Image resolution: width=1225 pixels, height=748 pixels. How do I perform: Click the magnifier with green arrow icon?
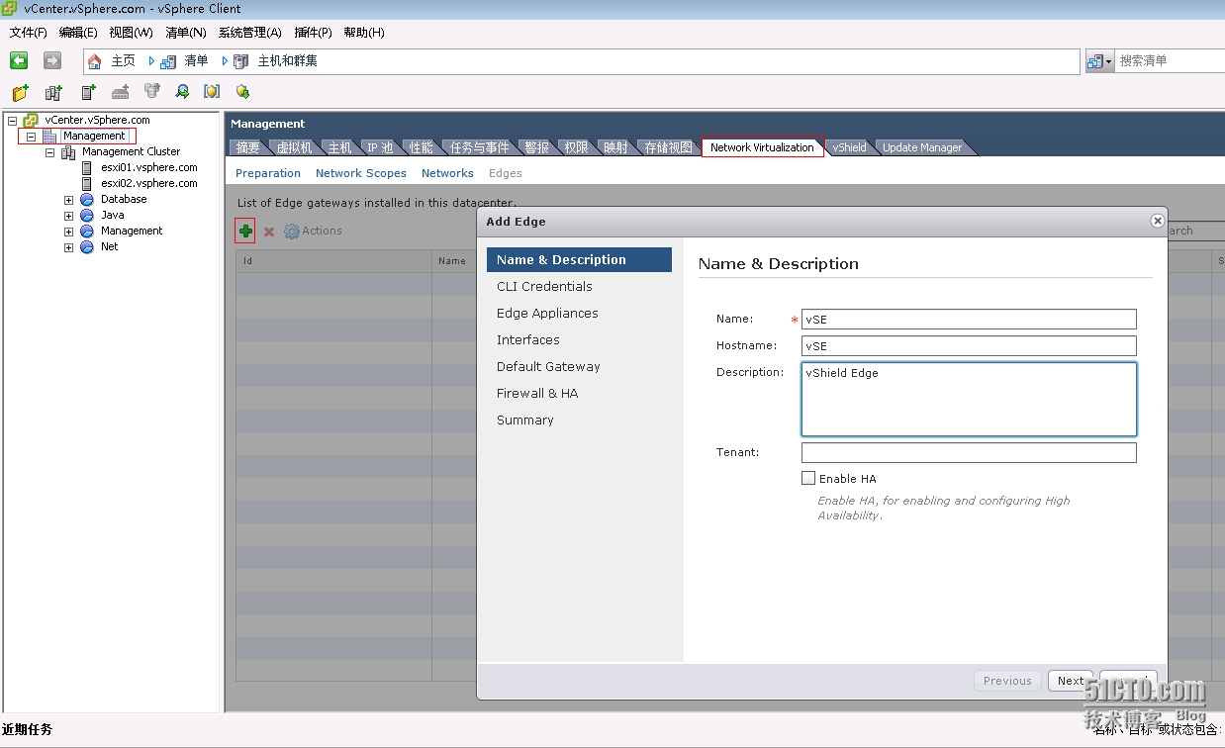(182, 92)
